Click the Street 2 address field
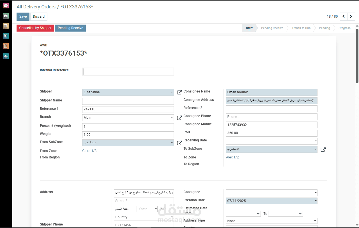 [144, 201]
